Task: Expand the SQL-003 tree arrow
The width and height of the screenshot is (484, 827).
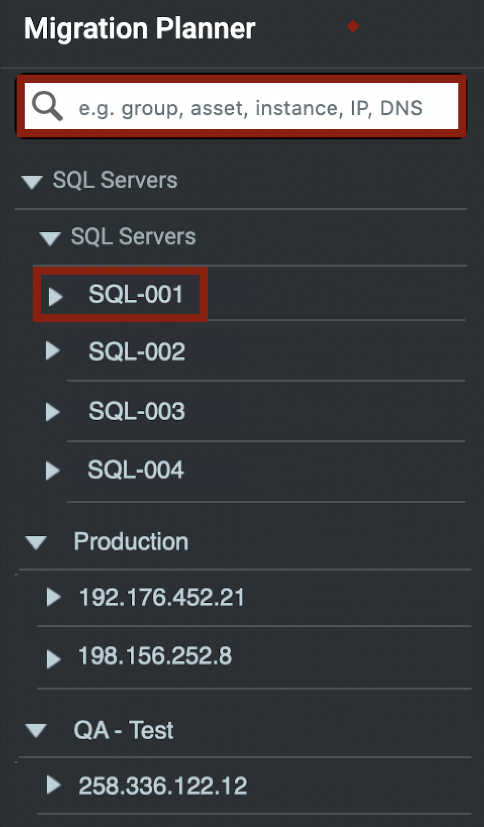Action: (x=53, y=412)
